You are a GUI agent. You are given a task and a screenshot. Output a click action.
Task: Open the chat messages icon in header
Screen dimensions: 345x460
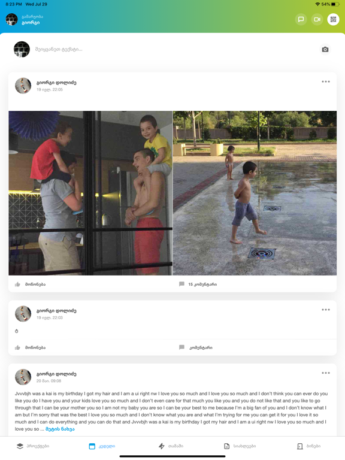coord(301,19)
